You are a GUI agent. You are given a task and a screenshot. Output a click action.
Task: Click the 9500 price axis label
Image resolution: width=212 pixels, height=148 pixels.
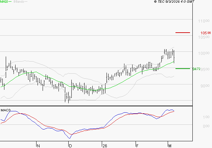pyautogui.click(x=205, y=69)
